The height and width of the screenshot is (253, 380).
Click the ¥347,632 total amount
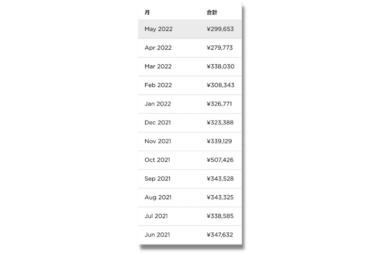coord(220,235)
